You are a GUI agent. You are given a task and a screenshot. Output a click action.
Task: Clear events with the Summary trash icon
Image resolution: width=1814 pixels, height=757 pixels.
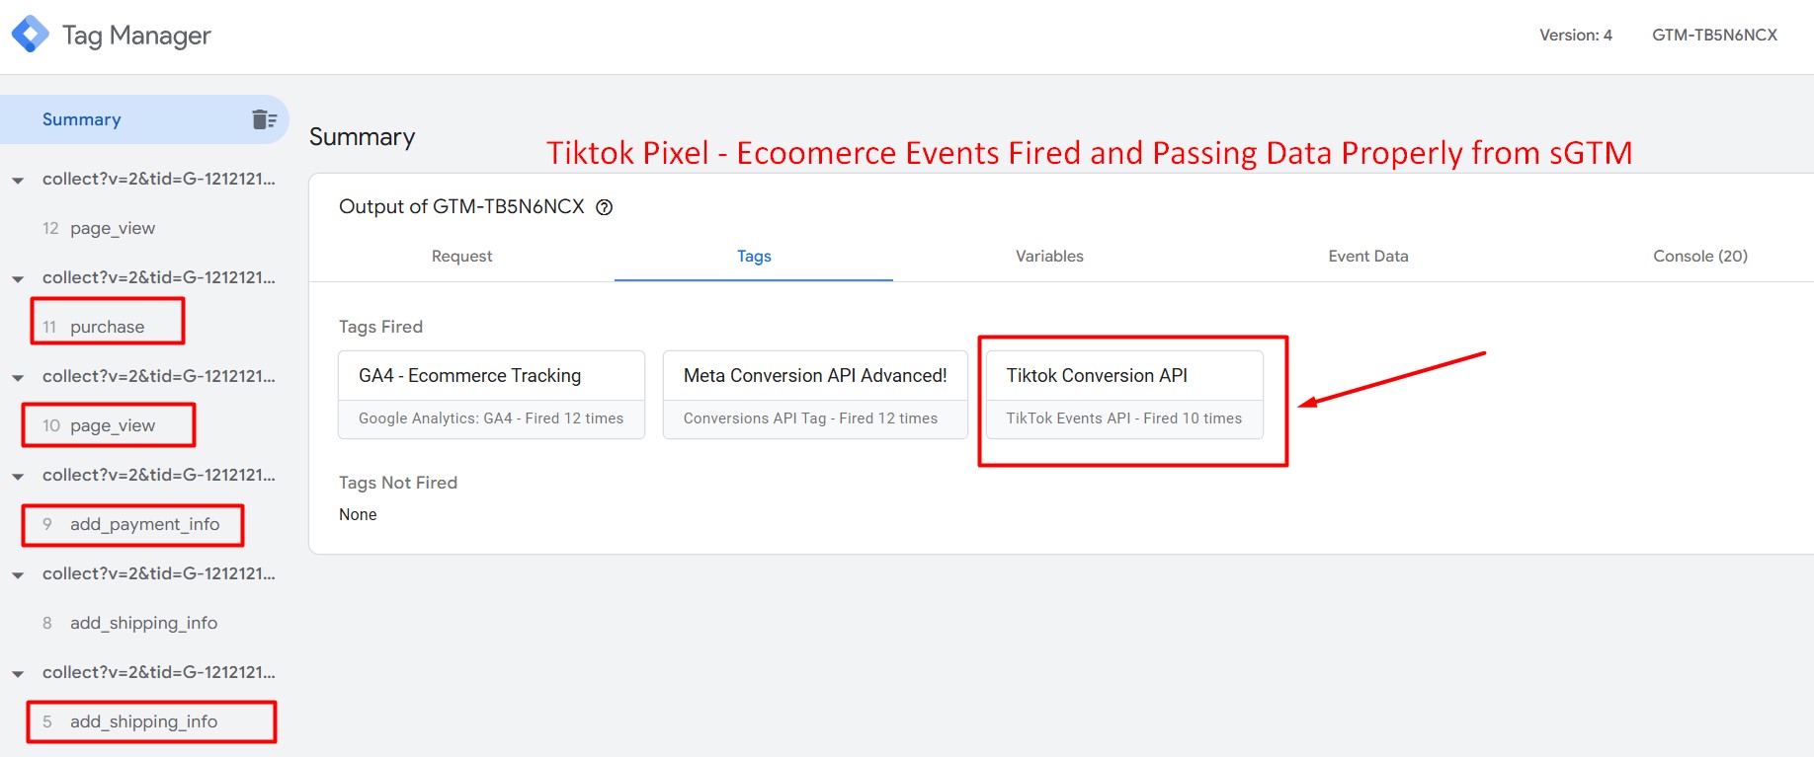(264, 119)
